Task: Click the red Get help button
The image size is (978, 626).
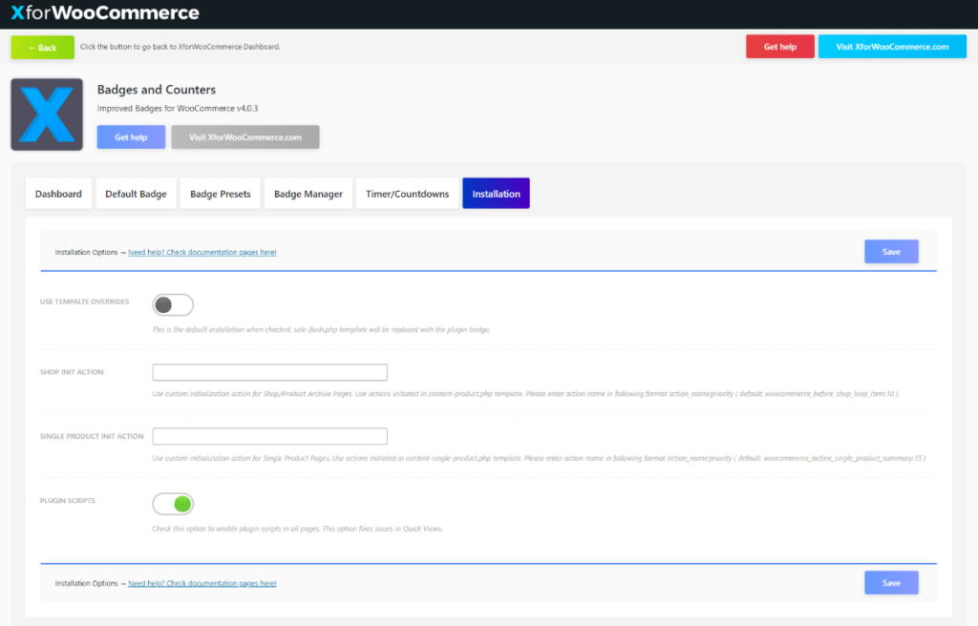Action: (779, 47)
